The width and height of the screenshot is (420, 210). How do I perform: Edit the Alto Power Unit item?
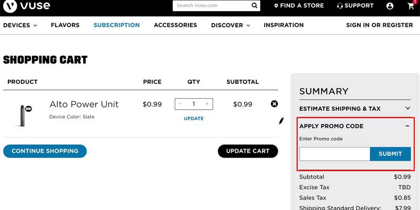(281, 121)
